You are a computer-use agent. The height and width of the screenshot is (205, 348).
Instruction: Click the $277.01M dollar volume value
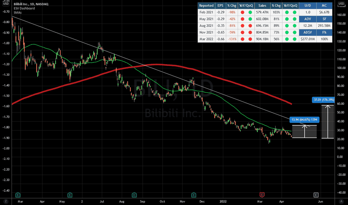click(x=308, y=39)
